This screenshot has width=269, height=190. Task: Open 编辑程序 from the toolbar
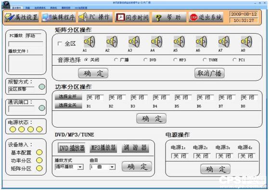[x=59, y=17]
